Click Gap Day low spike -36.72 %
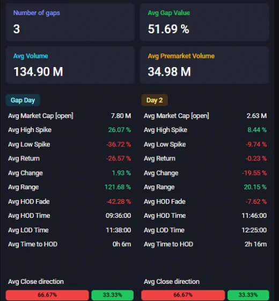 tap(119, 144)
